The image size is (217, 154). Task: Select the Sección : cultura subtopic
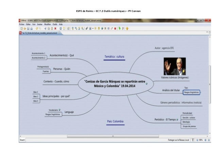click(189, 118)
